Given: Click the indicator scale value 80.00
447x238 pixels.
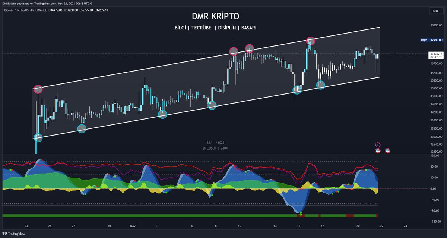Looking at the screenshot, I should click(434, 166).
